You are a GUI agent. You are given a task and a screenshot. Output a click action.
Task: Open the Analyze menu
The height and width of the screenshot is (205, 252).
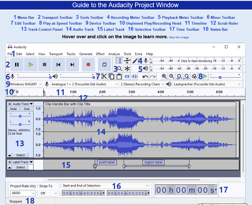pos(114,54)
